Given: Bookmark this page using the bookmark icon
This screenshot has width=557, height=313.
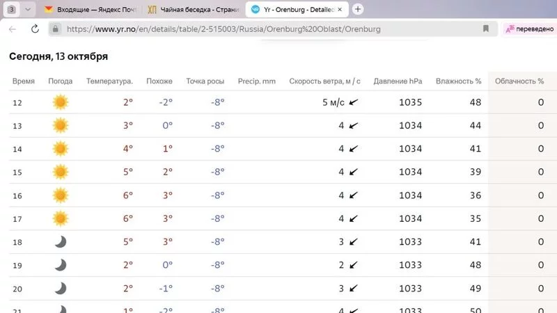Looking at the screenshot, I should pyautogui.click(x=486, y=29).
